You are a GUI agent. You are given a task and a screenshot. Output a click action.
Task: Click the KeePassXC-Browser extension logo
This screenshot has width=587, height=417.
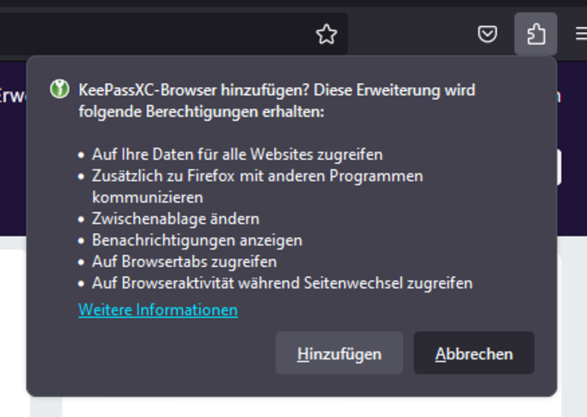60,89
